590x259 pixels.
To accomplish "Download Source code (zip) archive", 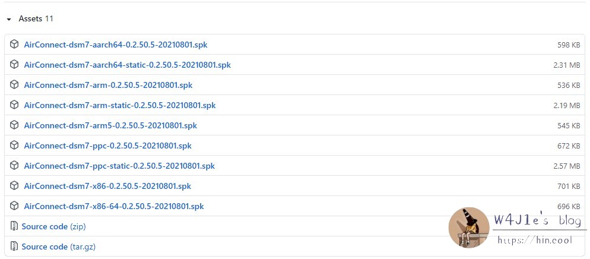I will point(53,226).
